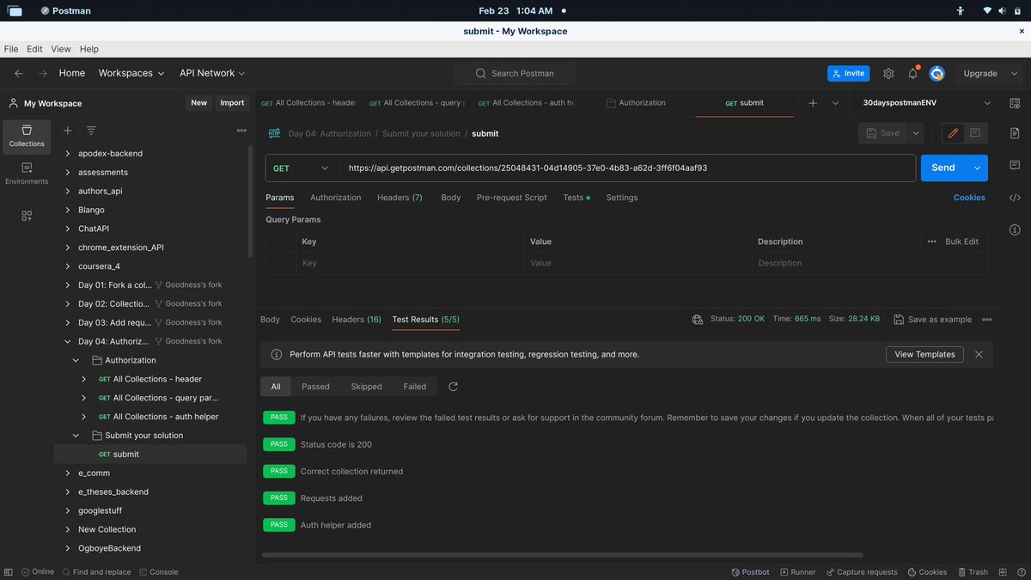Click the filter collections icon
1031x580 pixels.
pos(91,130)
